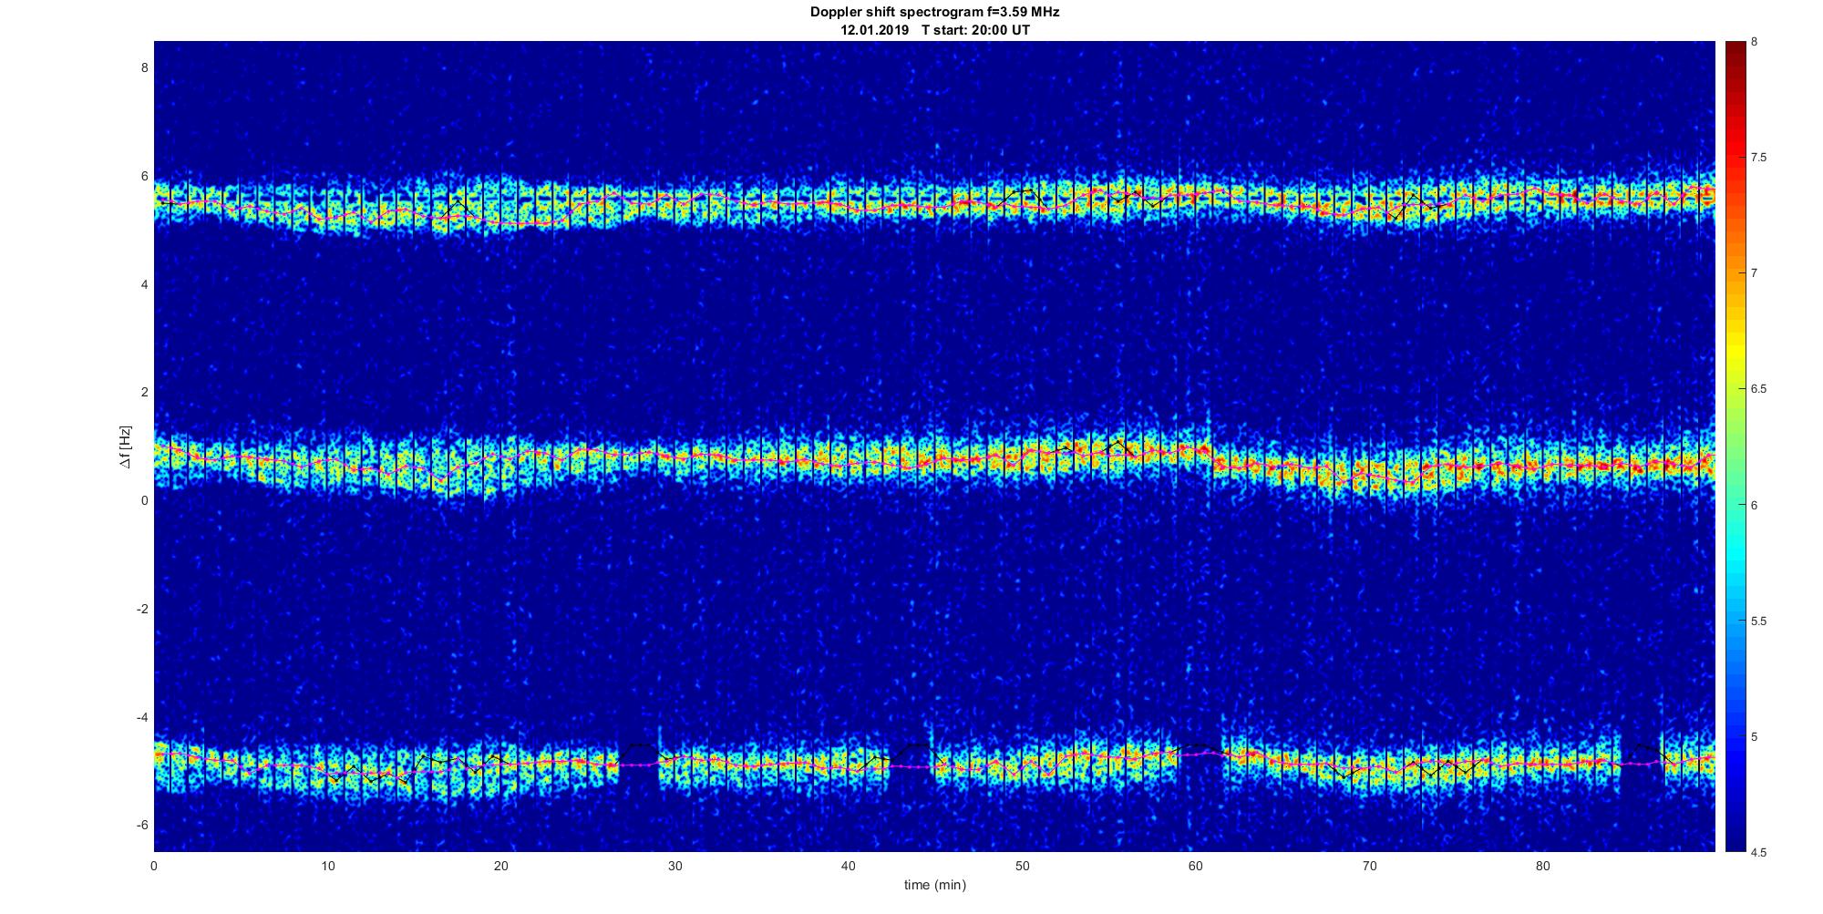Click y-axis tick label -6
This screenshot has width=1823, height=914.
click(141, 825)
